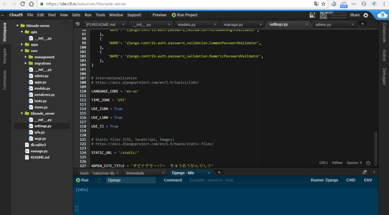This screenshot has height=215, width=389.
Task: Add a new terminal tab with plus
Action: pos(219,173)
